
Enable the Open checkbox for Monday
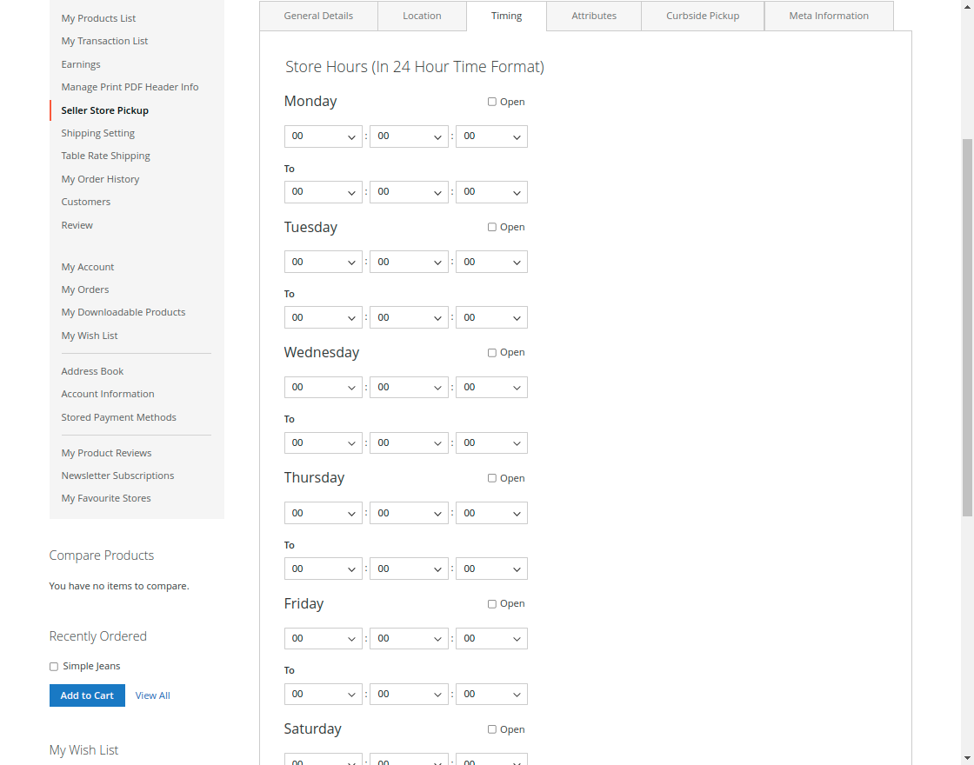pyautogui.click(x=491, y=102)
